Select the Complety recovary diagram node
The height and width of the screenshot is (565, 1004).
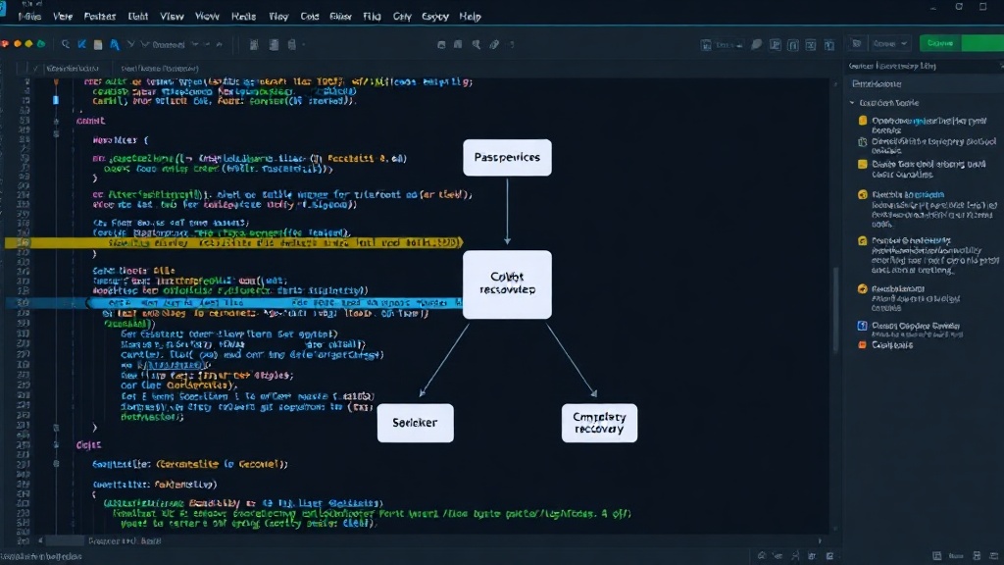[599, 423]
